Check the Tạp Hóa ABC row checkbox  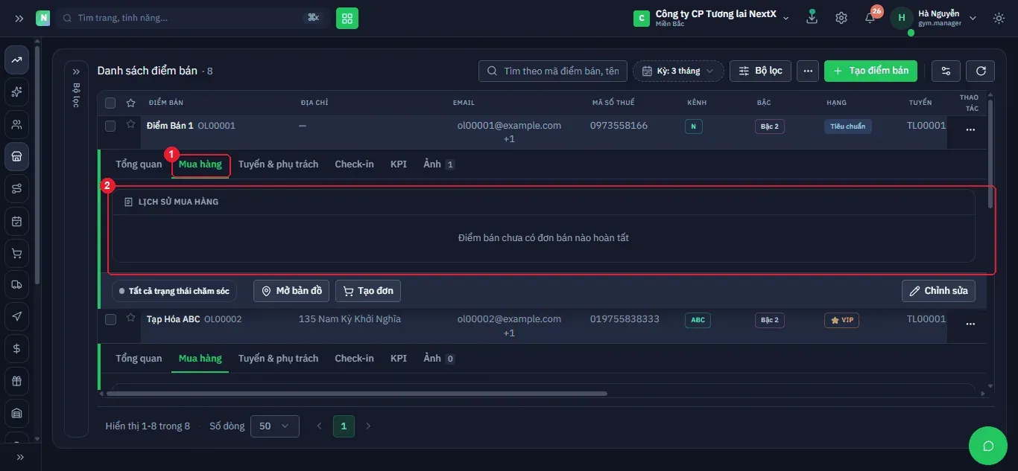(x=110, y=319)
